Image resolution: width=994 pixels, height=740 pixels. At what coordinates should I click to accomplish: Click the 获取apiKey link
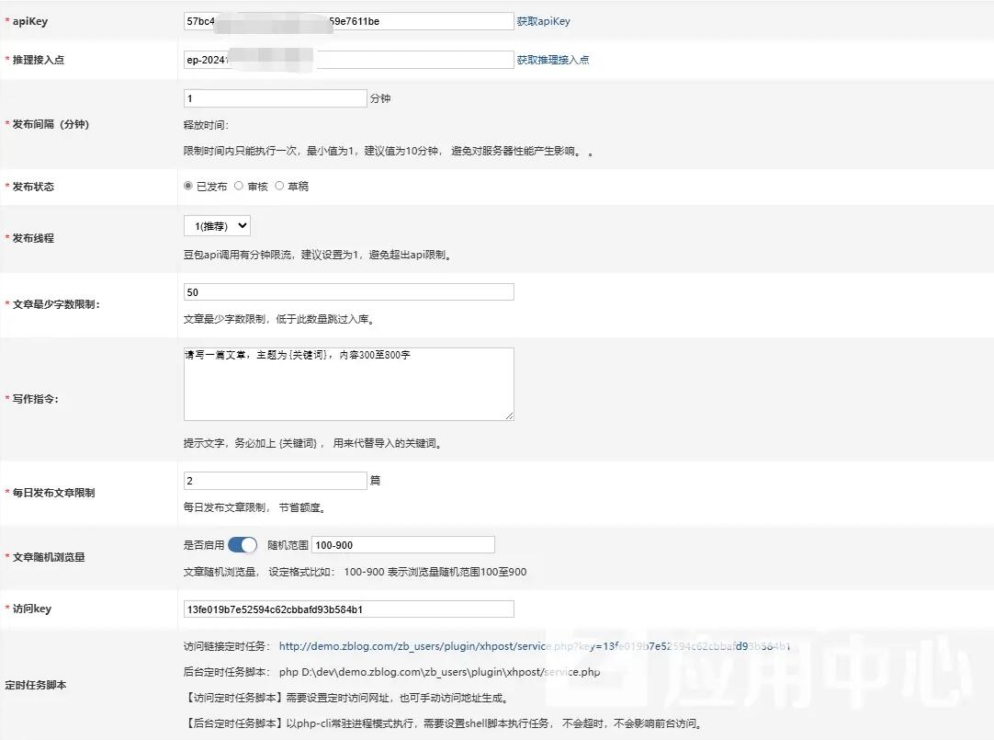click(543, 20)
